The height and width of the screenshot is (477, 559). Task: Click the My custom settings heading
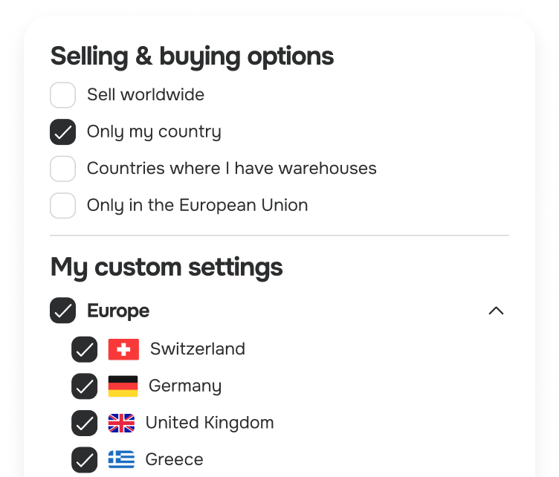tap(167, 267)
